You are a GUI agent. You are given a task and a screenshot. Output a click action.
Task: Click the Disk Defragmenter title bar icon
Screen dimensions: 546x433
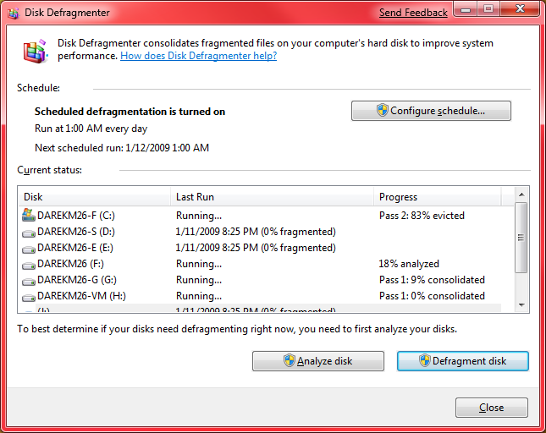pyautogui.click(x=14, y=14)
